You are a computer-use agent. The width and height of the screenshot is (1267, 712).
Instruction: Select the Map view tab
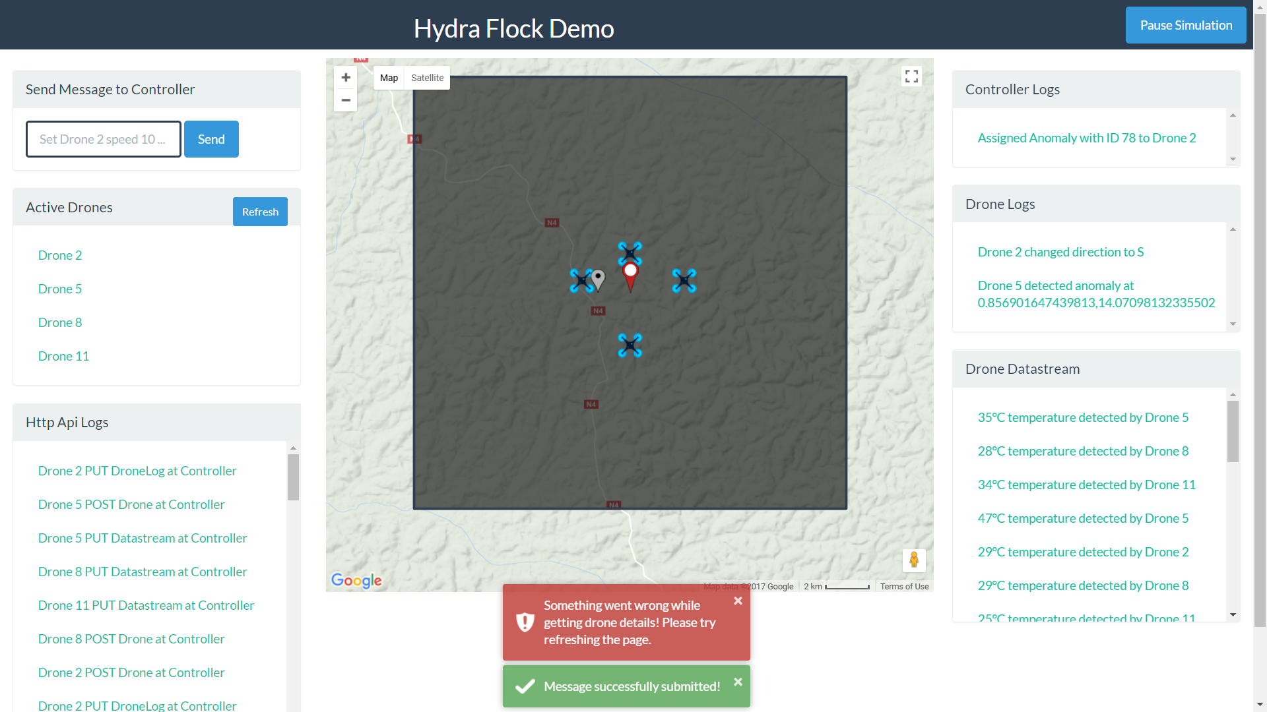pos(389,78)
